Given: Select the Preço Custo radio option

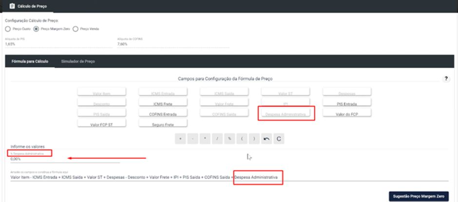Looking at the screenshot, I should click(x=18, y=29).
